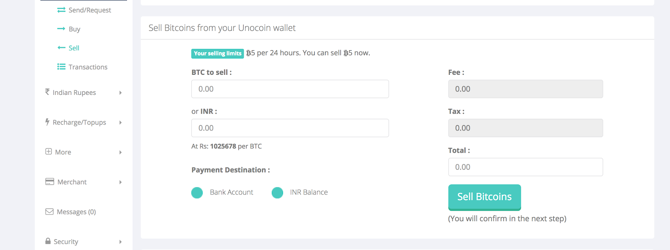Open the Transactions menu item
Image resolution: width=670 pixels, height=250 pixels.
point(88,67)
